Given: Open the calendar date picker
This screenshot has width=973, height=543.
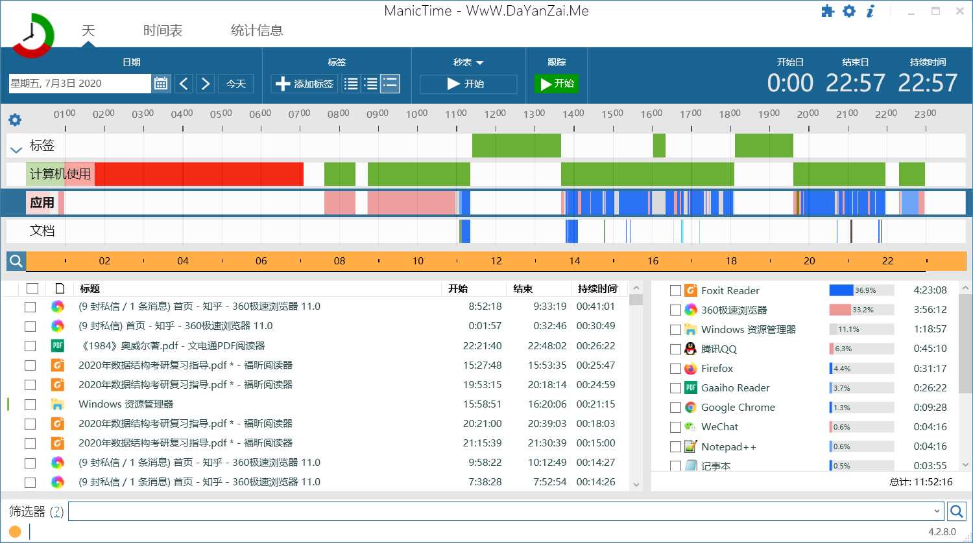Looking at the screenshot, I should pos(161,84).
